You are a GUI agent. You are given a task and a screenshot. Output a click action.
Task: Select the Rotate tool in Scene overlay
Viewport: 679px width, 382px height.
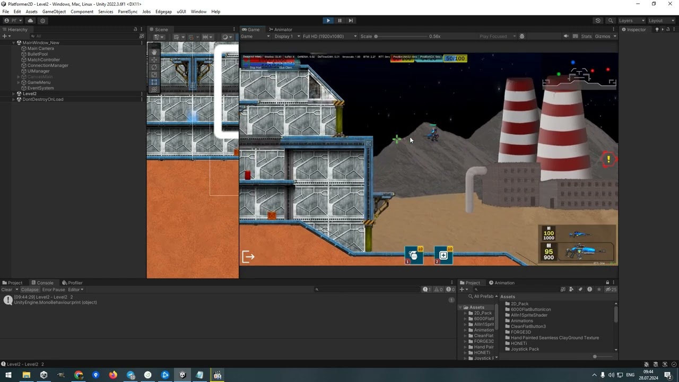(154, 67)
